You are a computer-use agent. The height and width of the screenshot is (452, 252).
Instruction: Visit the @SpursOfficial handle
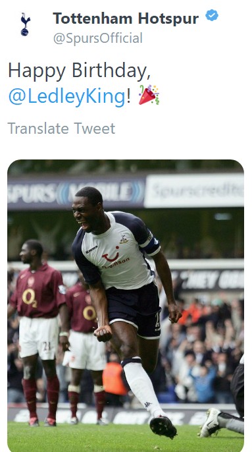tap(98, 38)
